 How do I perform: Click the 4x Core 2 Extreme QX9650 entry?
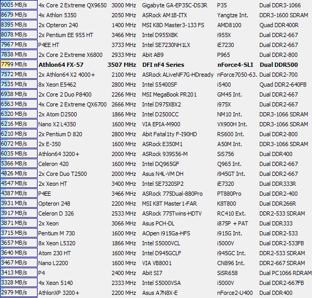coord(73,5)
